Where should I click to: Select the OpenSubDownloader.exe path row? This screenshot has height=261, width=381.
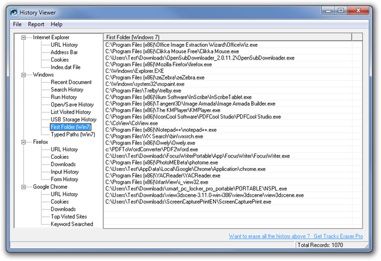[228, 58]
